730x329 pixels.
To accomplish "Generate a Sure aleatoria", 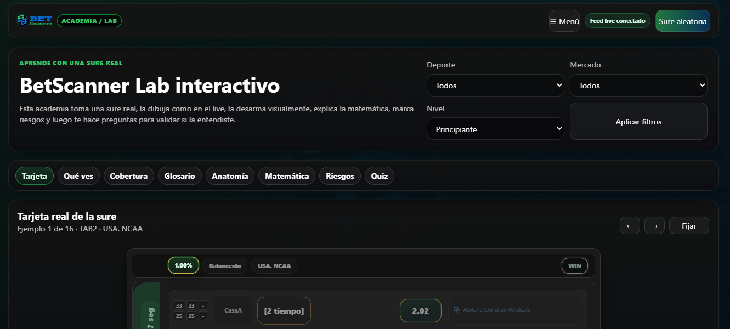I will [x=682, y=20].
